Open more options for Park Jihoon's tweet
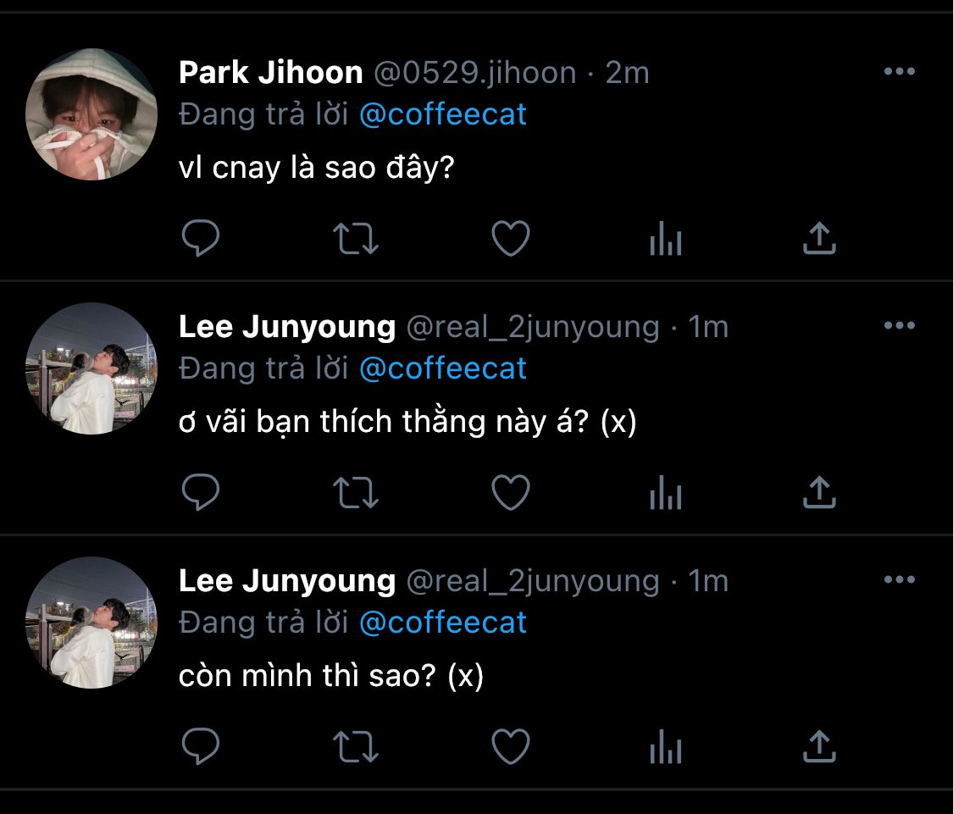The height and width of the screenshot is (814, 953). 899,72
